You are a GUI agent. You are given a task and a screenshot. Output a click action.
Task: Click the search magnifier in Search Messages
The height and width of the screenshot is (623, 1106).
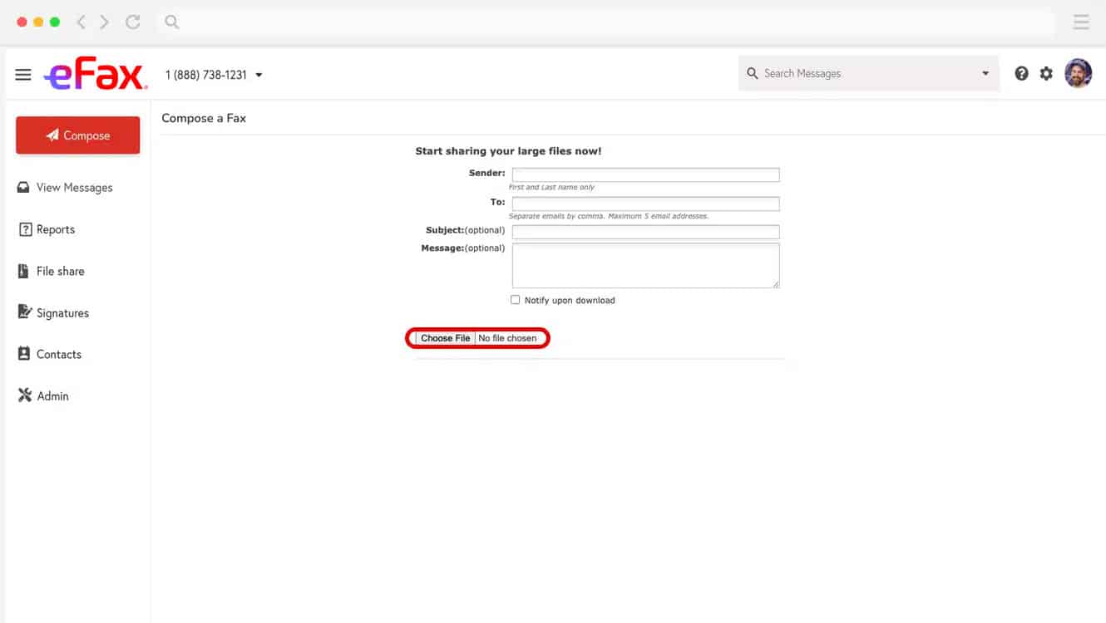[x=753, y=73]
